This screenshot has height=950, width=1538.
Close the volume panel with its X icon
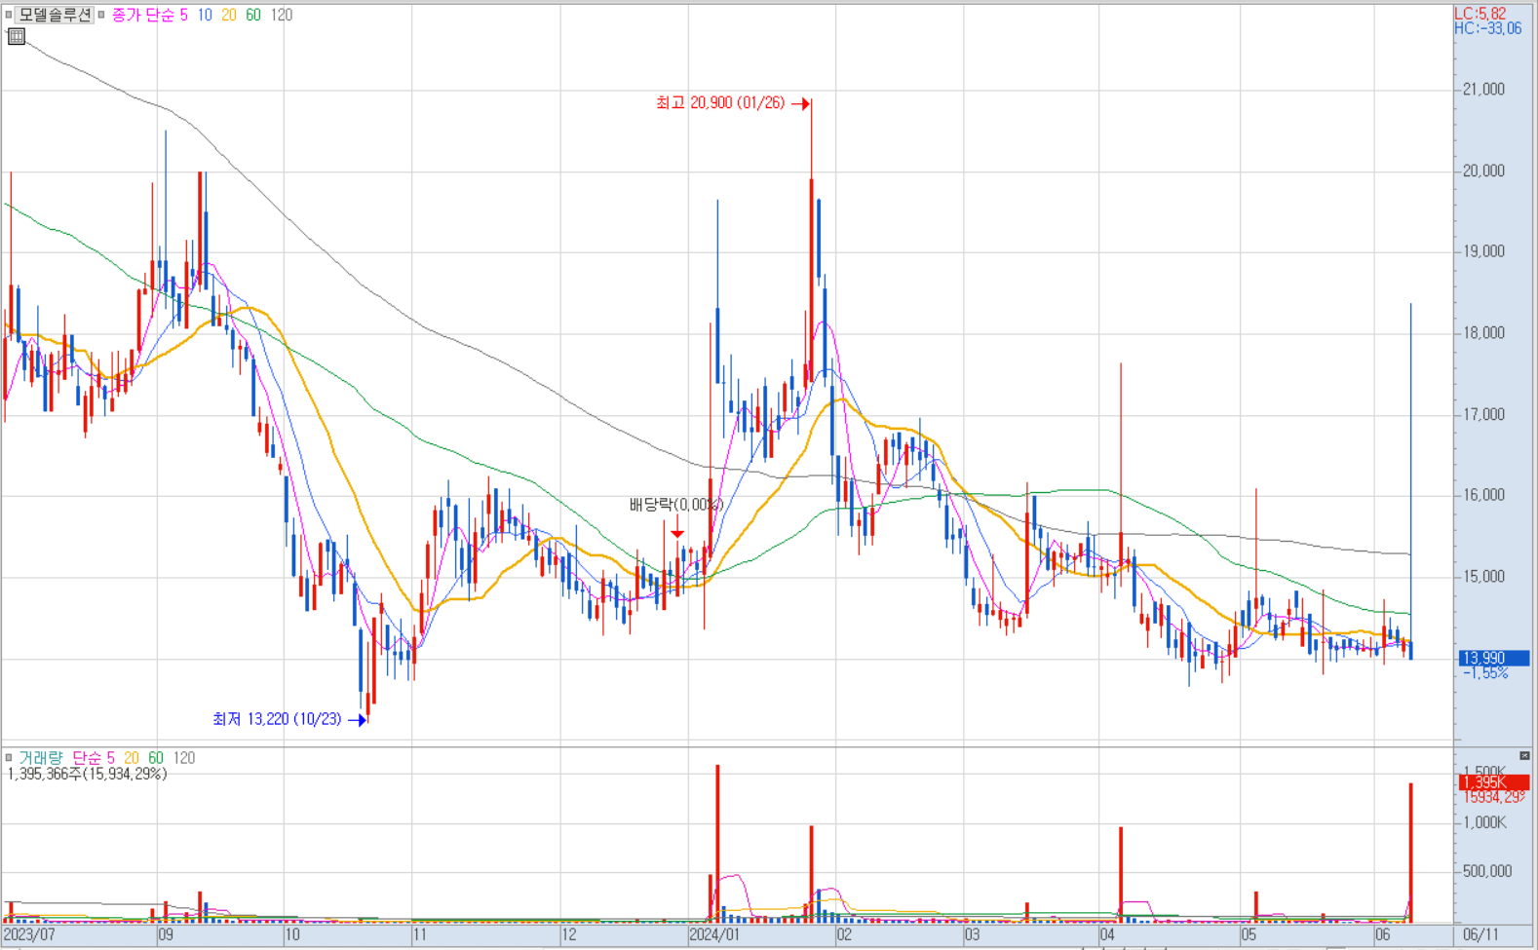1524,756
